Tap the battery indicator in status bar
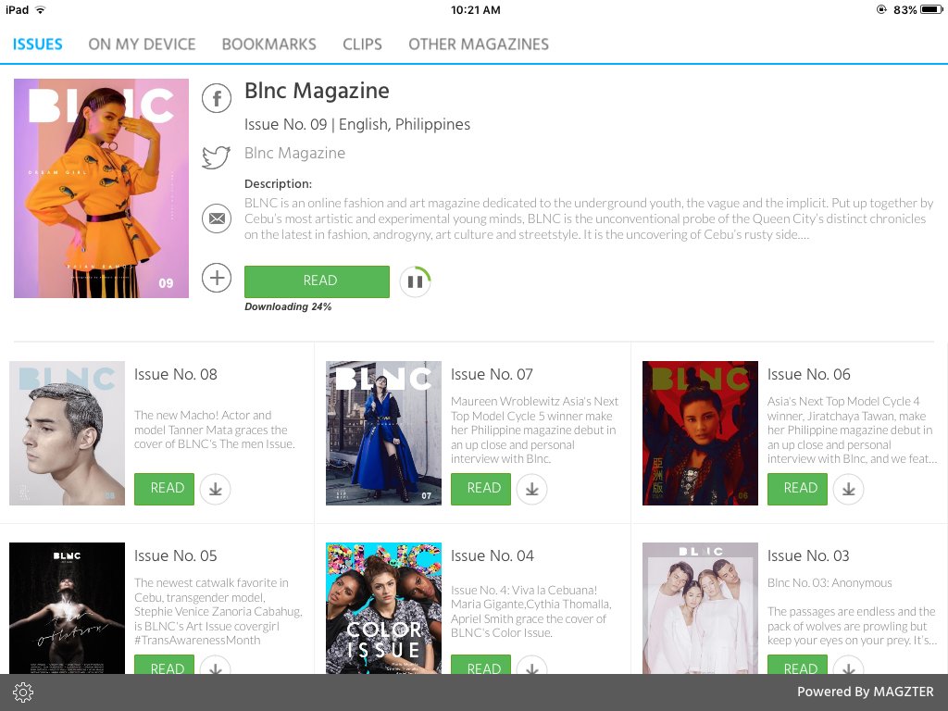Viewport: 948px width, 711px height. coord(931,9)
